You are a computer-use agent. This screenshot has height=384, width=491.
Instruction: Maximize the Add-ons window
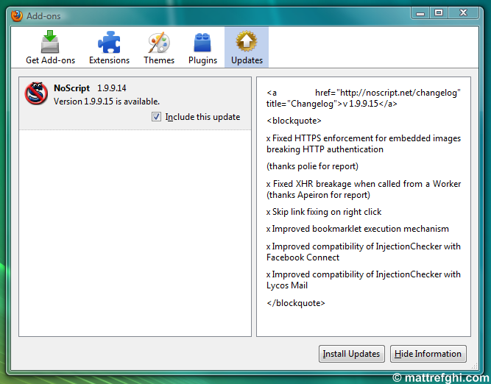[439, 13]
